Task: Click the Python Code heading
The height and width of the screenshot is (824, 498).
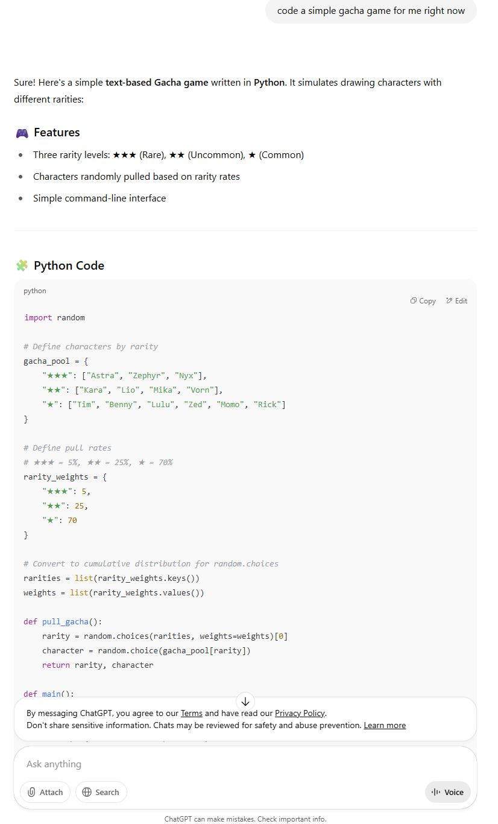Action: [x=69, y=265]
